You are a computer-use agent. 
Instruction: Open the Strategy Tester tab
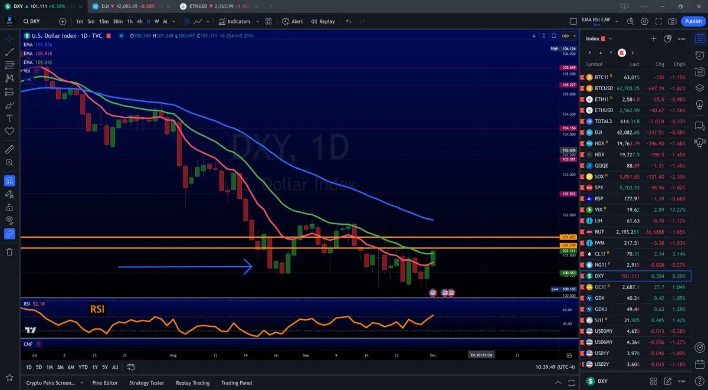tap(147, 383)
